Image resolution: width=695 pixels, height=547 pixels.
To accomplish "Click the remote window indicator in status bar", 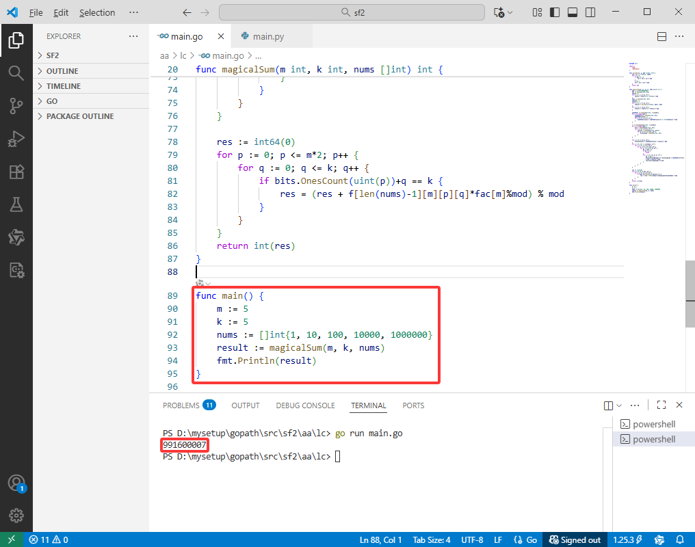I will pyautogui.click(x=12, y=539).
